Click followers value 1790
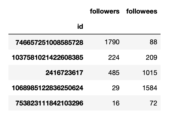This screenshot has width=169, height=119. pyautogui.click(x=112, y=42)
